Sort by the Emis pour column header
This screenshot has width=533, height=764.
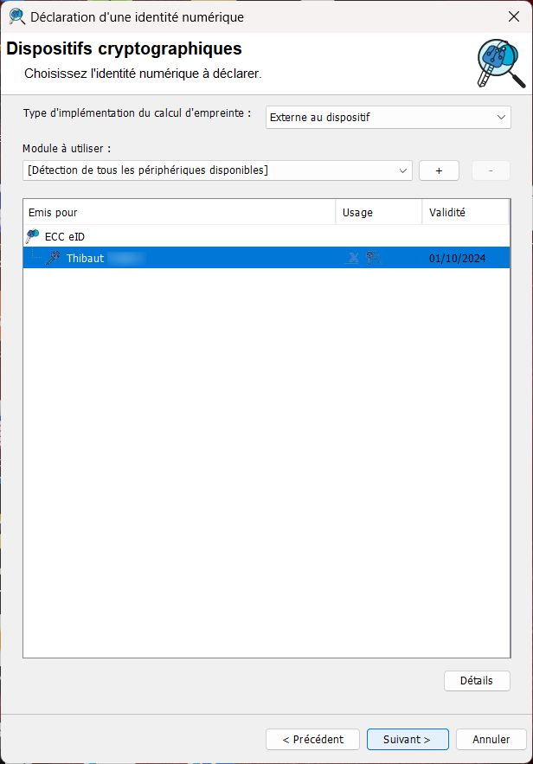179,213
